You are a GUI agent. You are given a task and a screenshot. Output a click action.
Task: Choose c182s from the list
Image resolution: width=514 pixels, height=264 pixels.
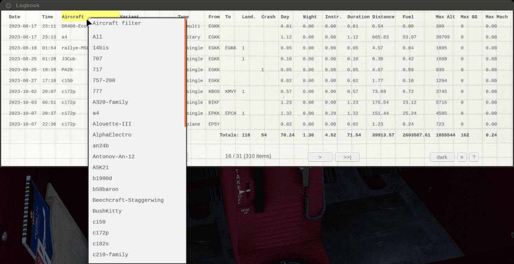coord(137,243)
